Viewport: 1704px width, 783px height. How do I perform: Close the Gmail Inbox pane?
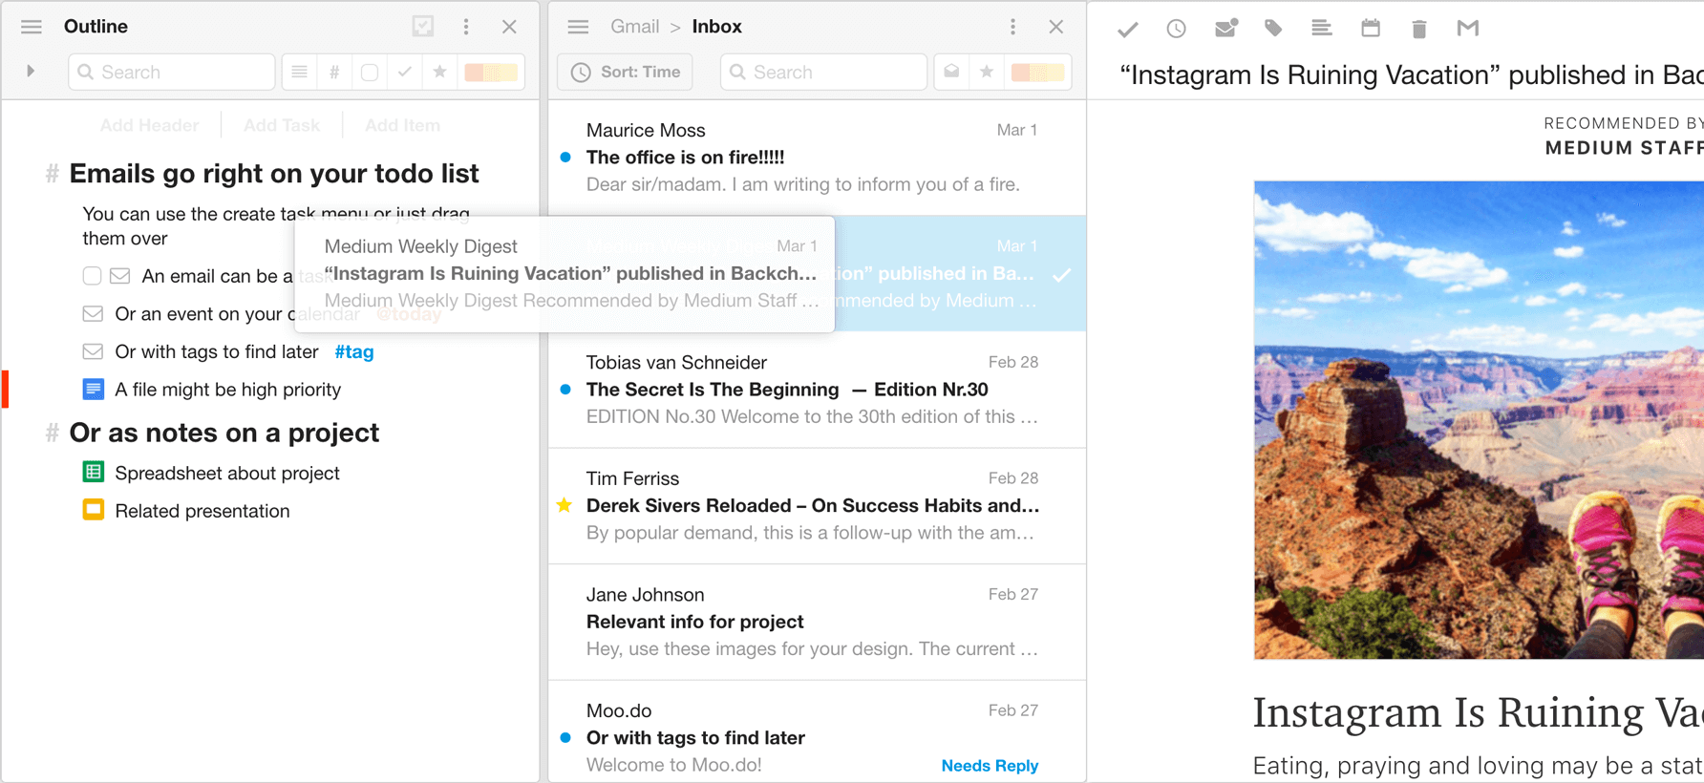[x=1055, y=27]
